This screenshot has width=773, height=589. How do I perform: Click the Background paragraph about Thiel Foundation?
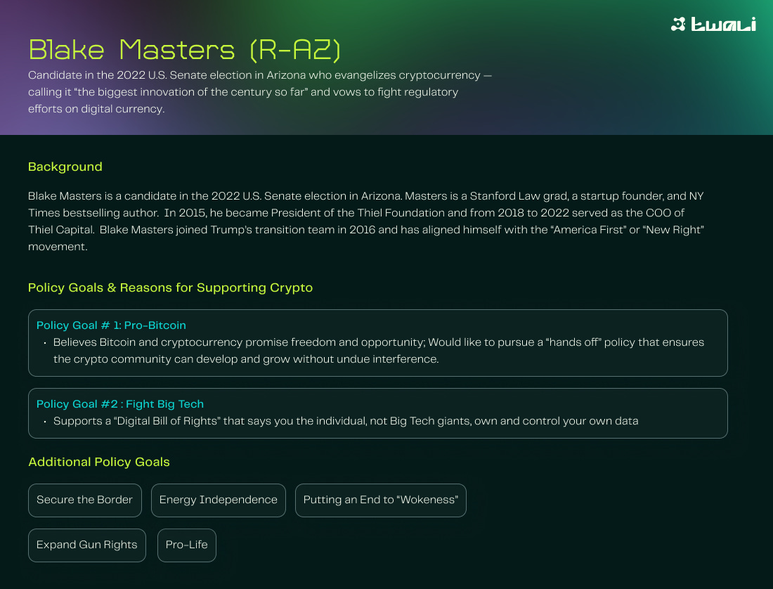pos(366,221)
